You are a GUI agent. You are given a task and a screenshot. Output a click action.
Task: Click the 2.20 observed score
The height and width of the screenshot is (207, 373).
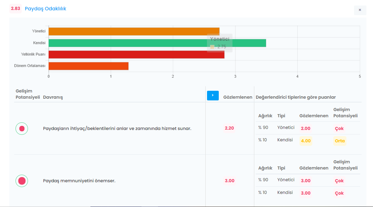click(x=229, y=128)
